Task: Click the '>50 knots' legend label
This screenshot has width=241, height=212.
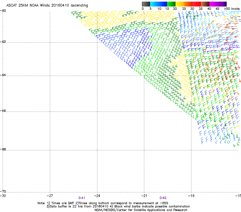Action: pyautogui.click(x=232, y=8)
